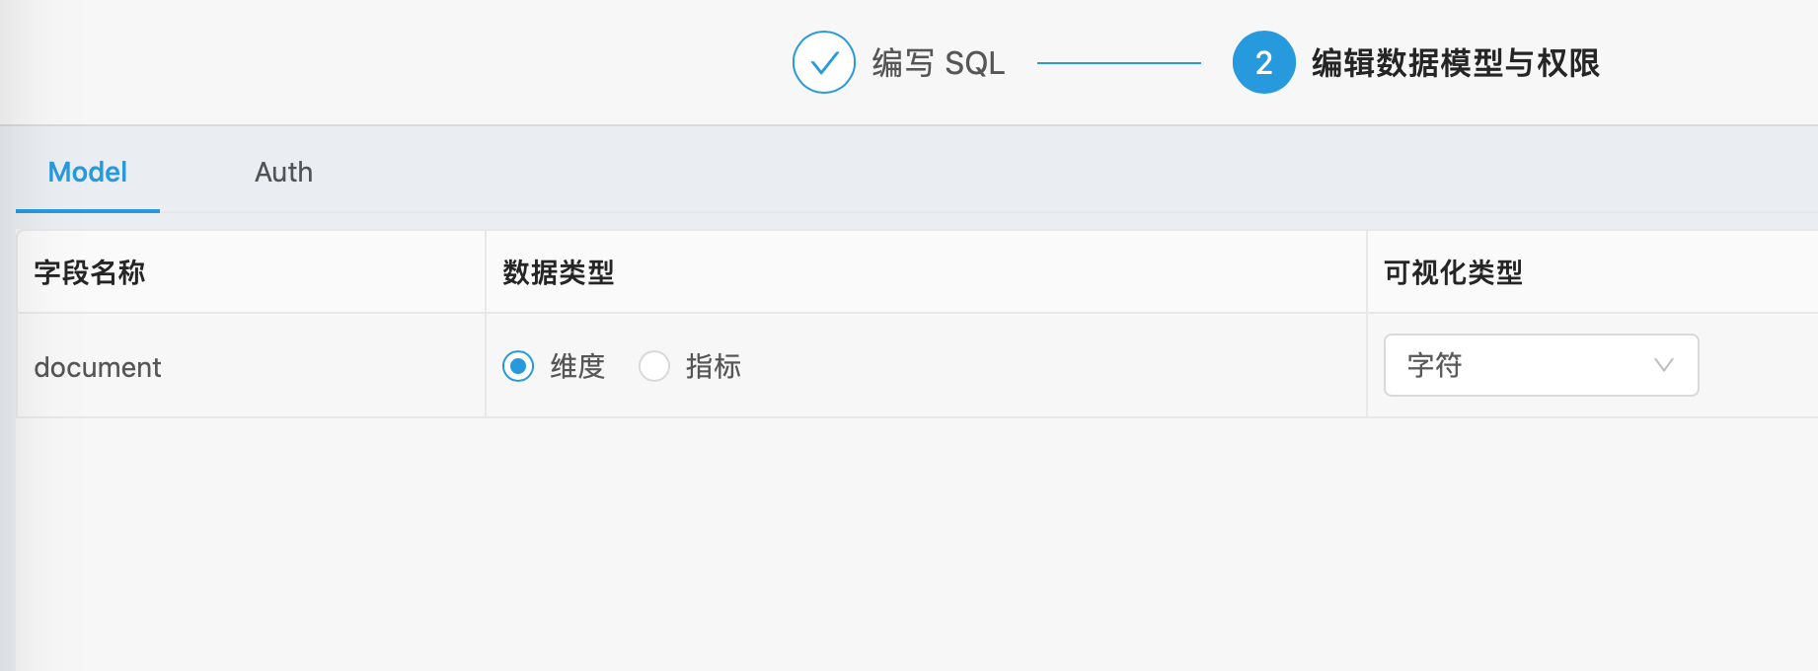Switch to the Auth tab

[283, 172]
